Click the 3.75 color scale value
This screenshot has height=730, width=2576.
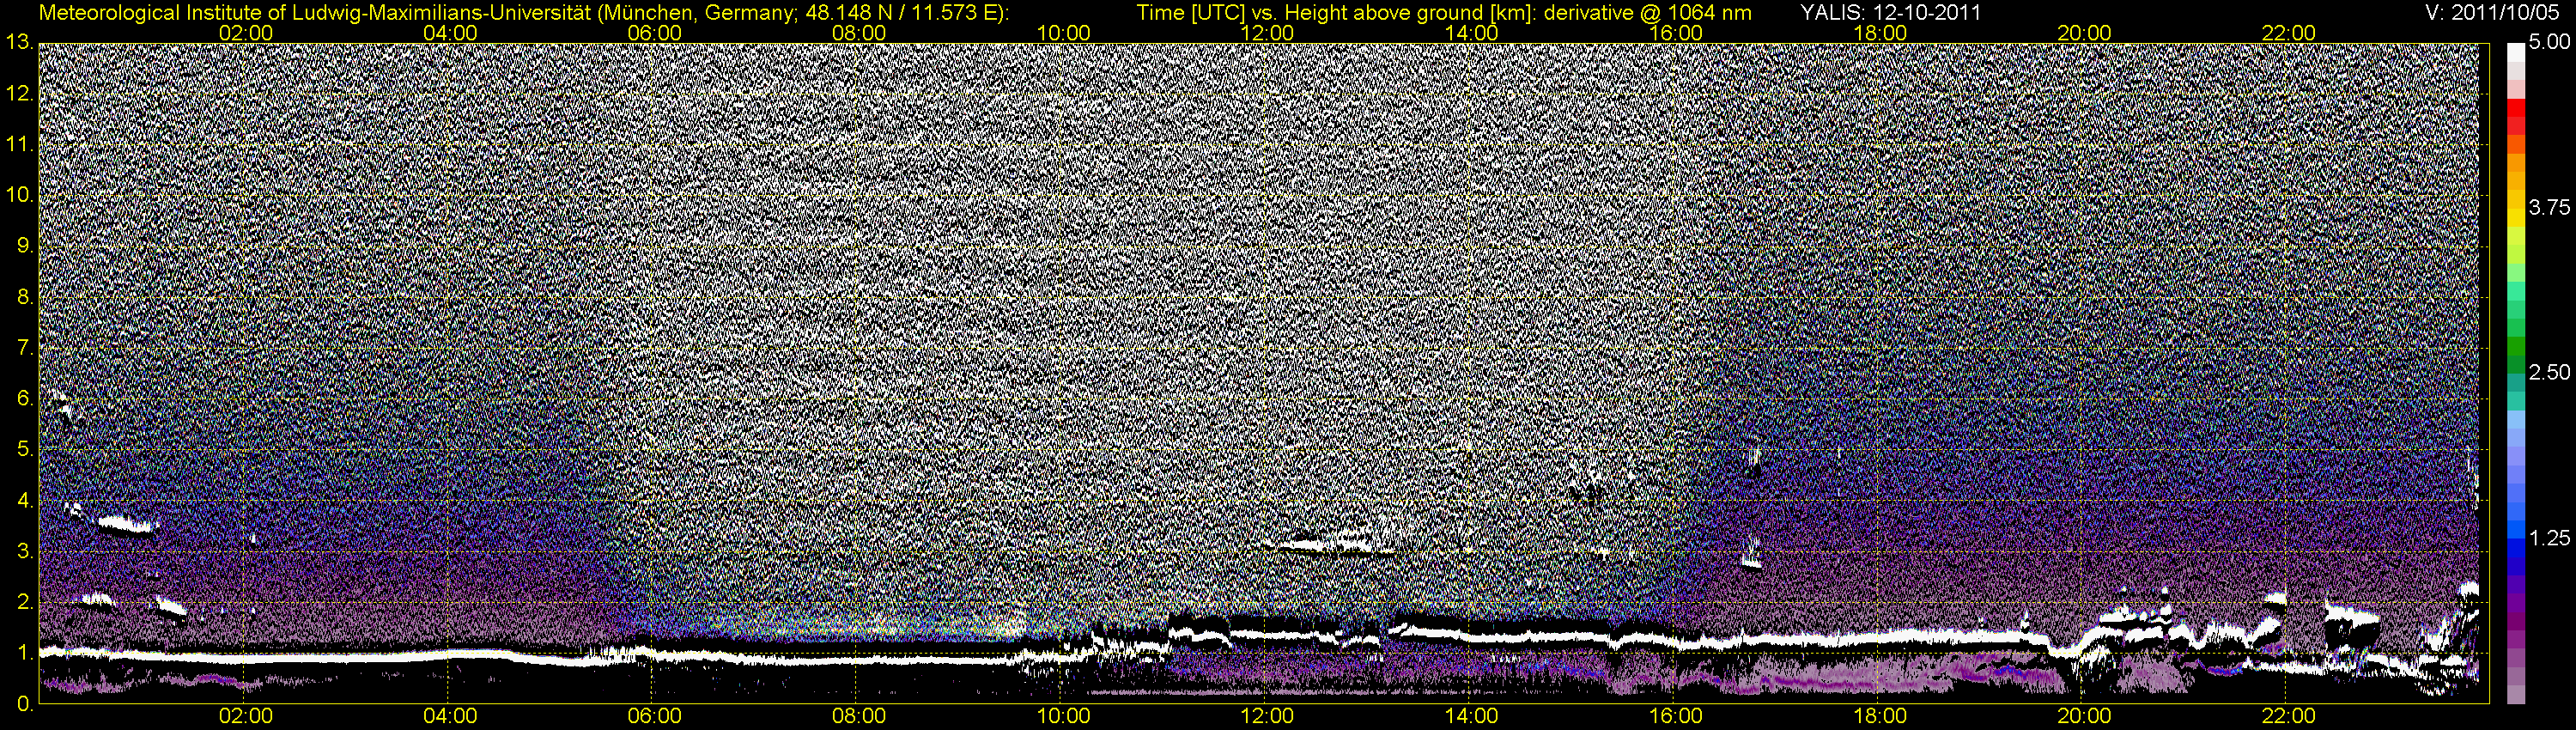click(2548, 207)
